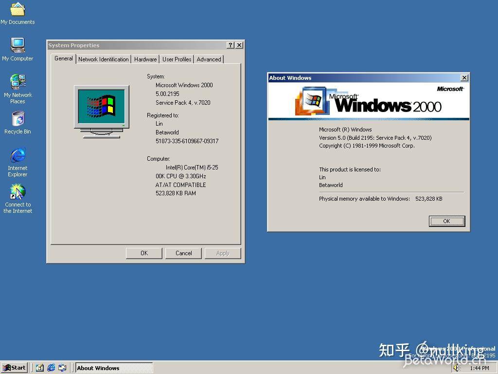498x374 pixels.
Task: Click product ID "51873-335-6109667-09317"
Action: click(187, 141)
